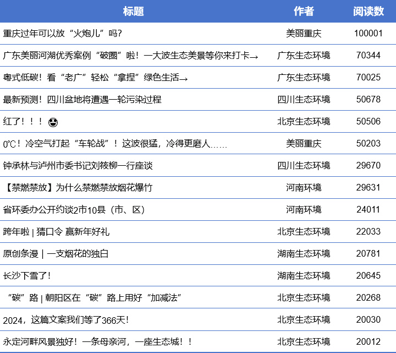Click author 美丽重庆 in the 50203 row
Screen dimensions: 396x353
pyautogui.click(x=304, y=144)
